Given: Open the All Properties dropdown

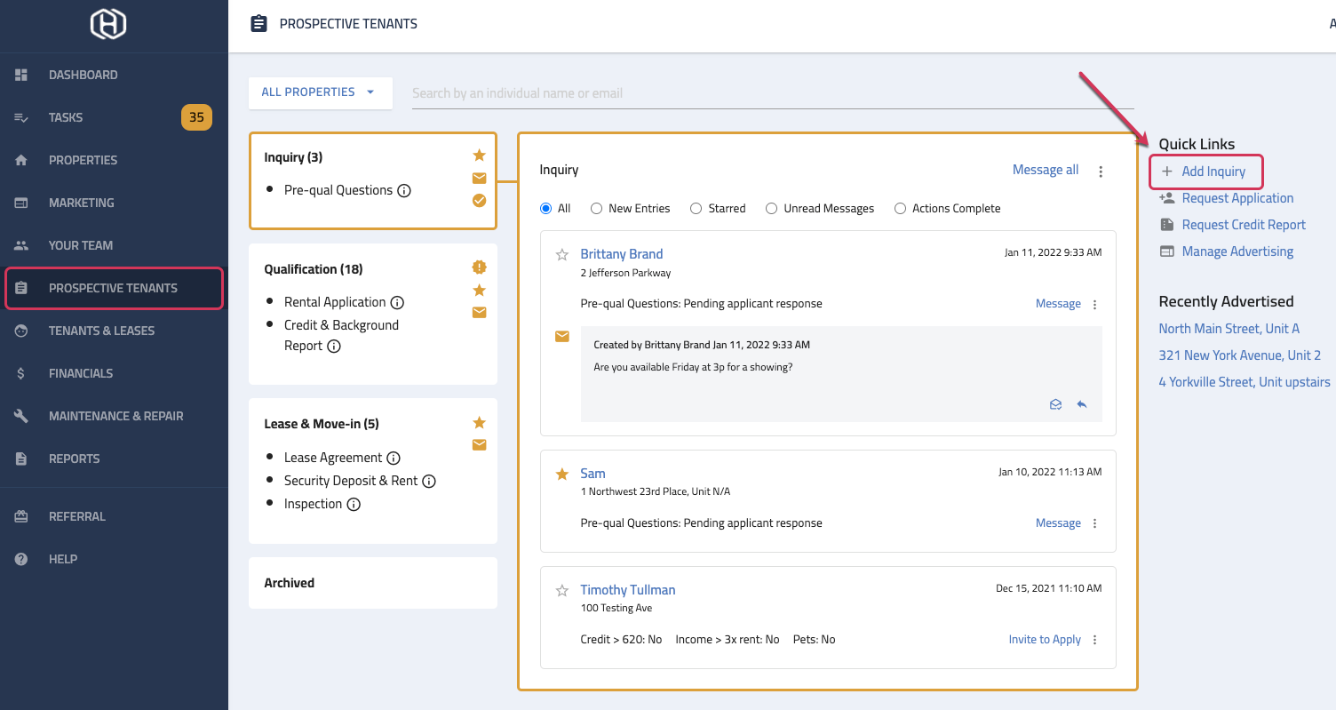Looking at the screenshot, I should click(x=321, y=92).
